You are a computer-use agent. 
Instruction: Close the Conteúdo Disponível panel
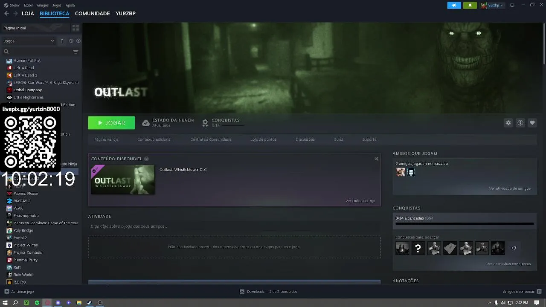point(376,159)
